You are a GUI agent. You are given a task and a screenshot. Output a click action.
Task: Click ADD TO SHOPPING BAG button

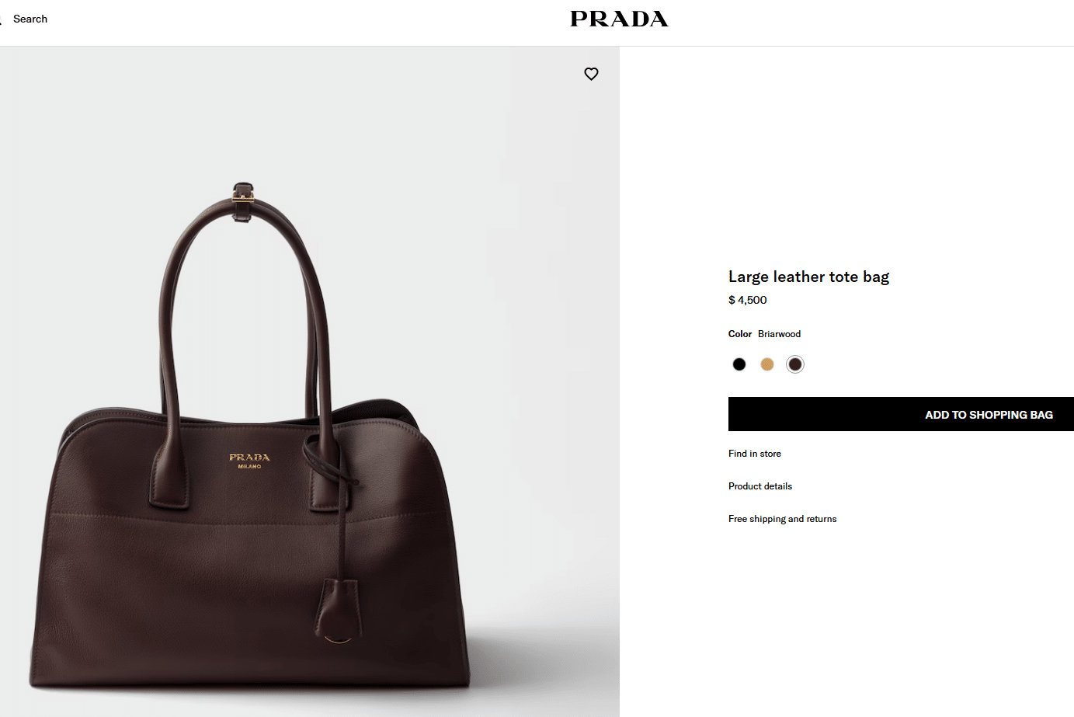point(901,414)
